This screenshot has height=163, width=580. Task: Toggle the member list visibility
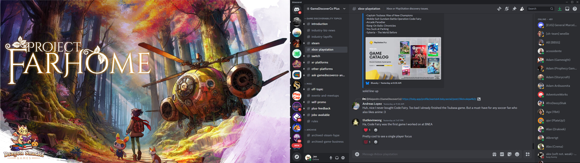point(522,9)
